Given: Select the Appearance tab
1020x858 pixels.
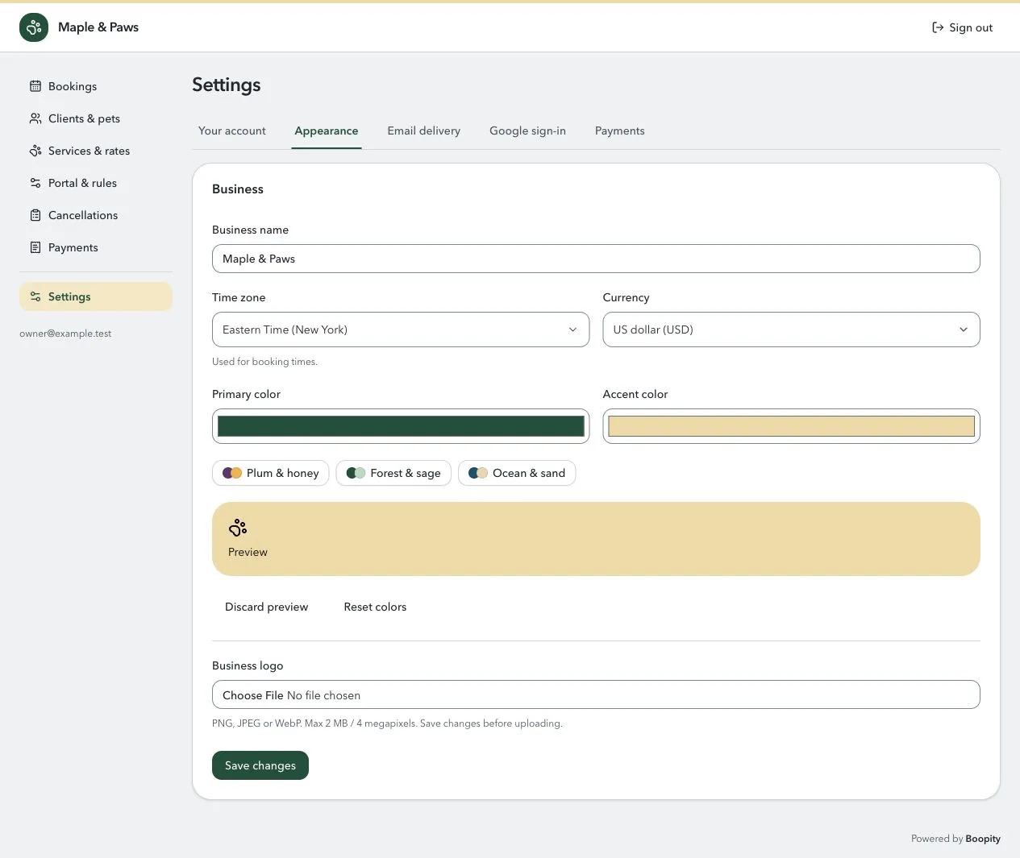Looking at the screenshot, I should (x=327, y=131).
